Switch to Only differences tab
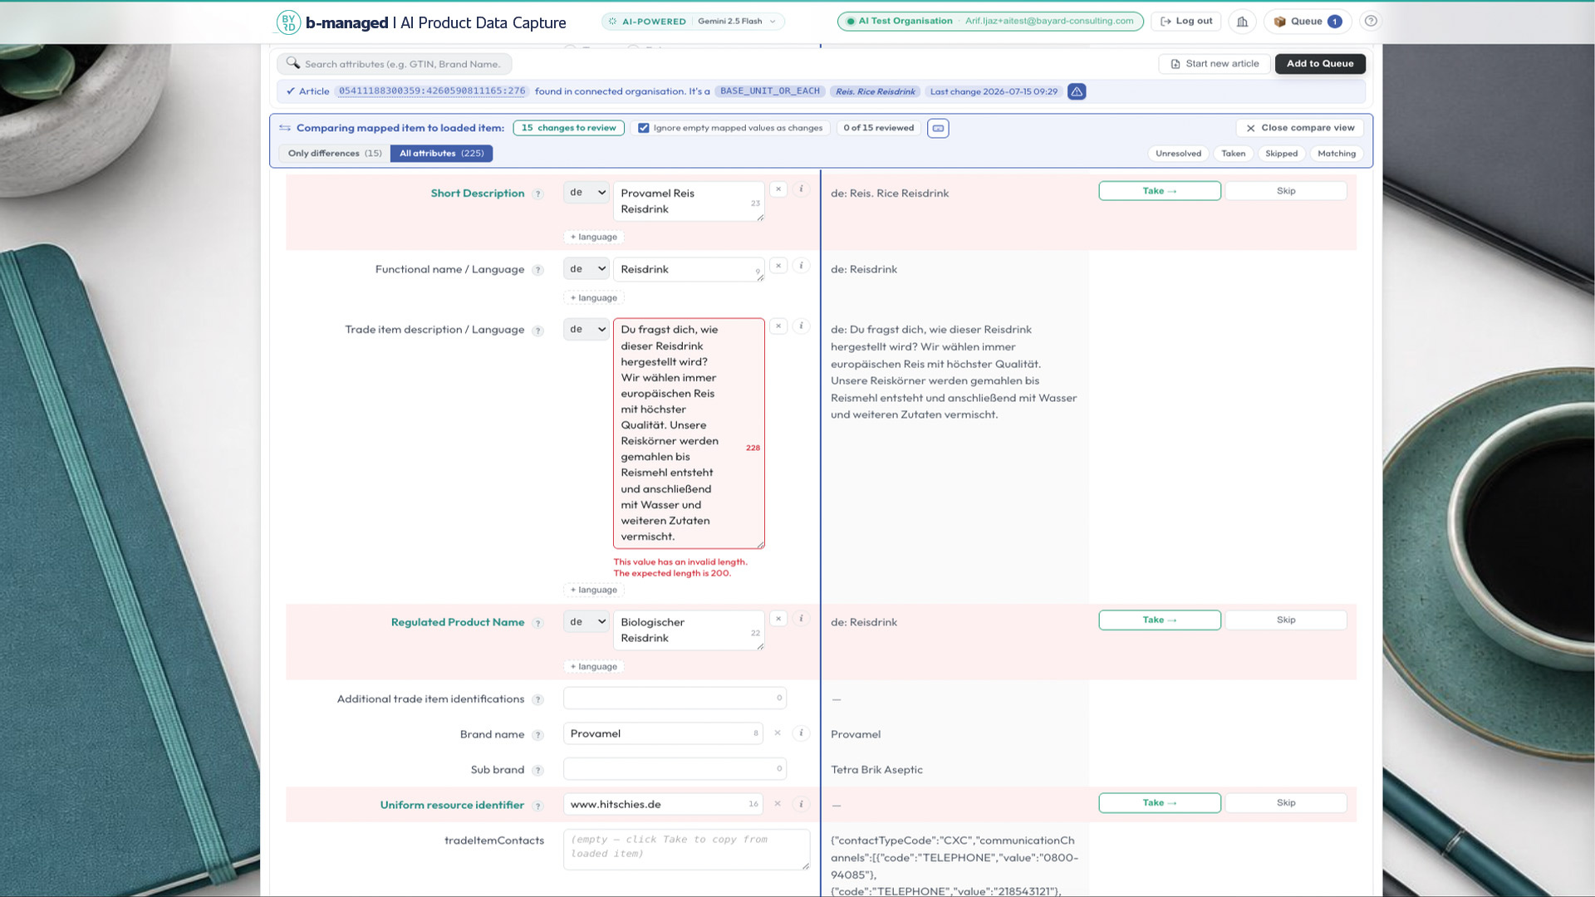The image size is (1595, 897). pos(335,154)
